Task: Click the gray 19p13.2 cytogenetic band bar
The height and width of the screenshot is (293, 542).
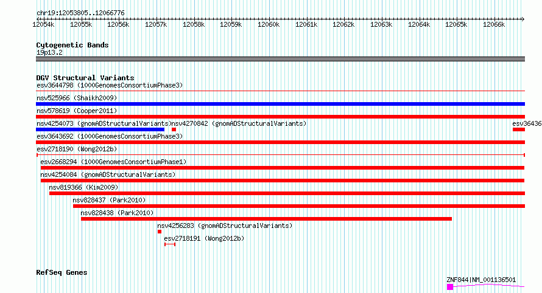Action: (x=280, y=59)
